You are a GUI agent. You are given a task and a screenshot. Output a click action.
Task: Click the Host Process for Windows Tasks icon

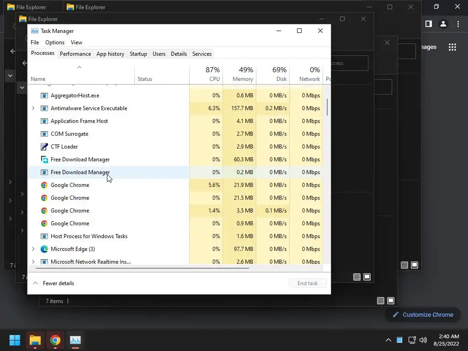point(44,236)
